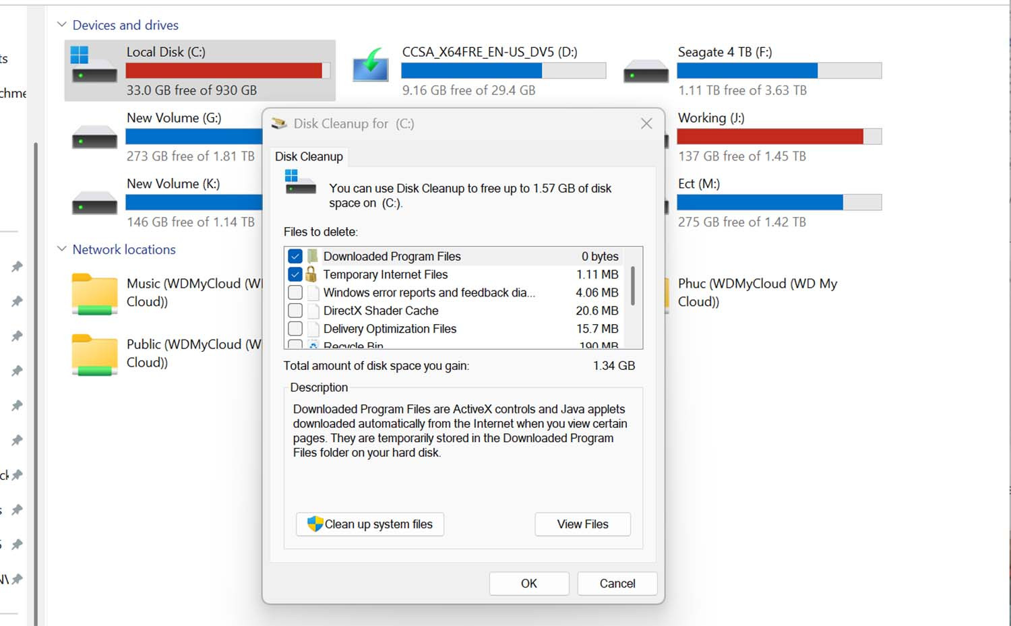The height and width of the screenshot is (626, 1011).
Task: Enable the DirectX Shader Cache checkbox
Action: 295,311
